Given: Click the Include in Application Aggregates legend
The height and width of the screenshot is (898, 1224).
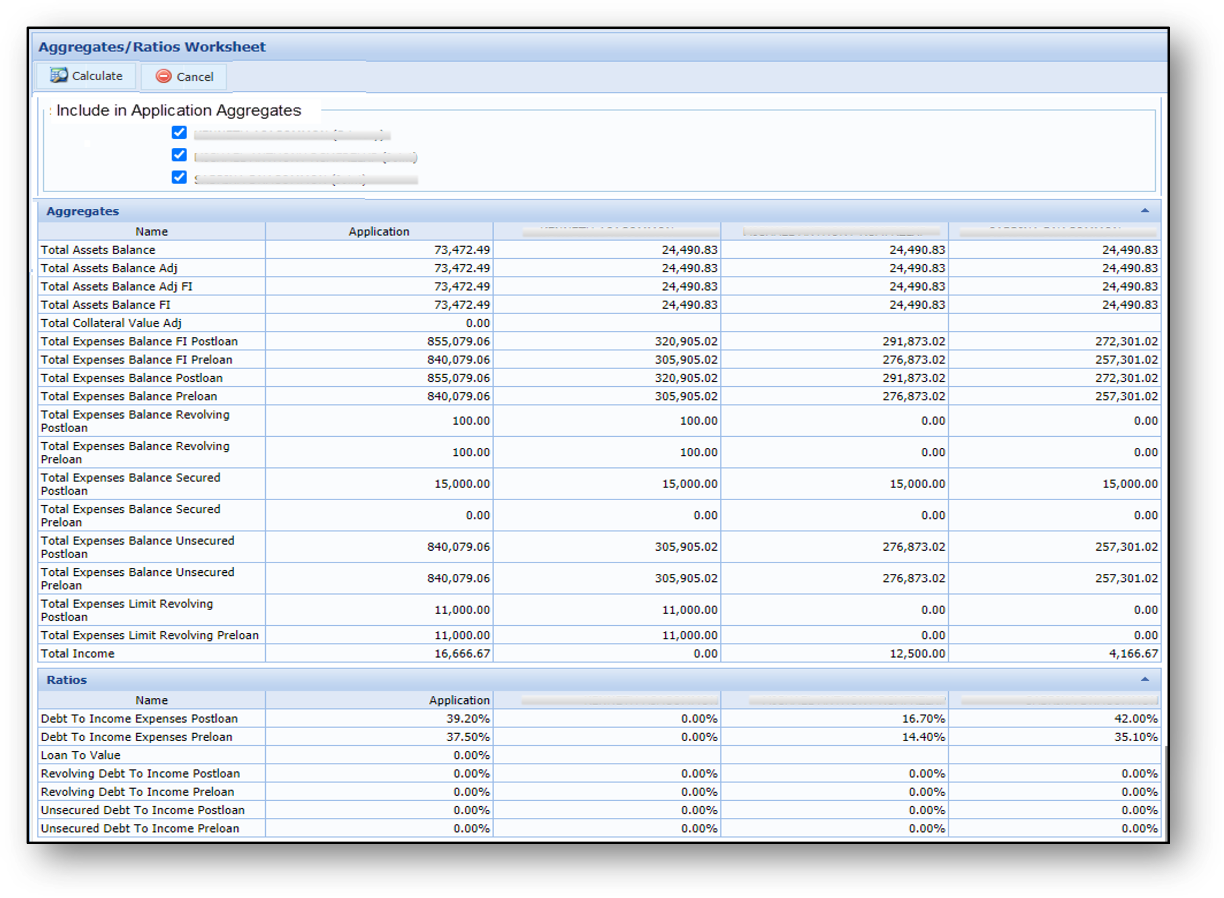Looking at the screenshot, I should [179, 110].
